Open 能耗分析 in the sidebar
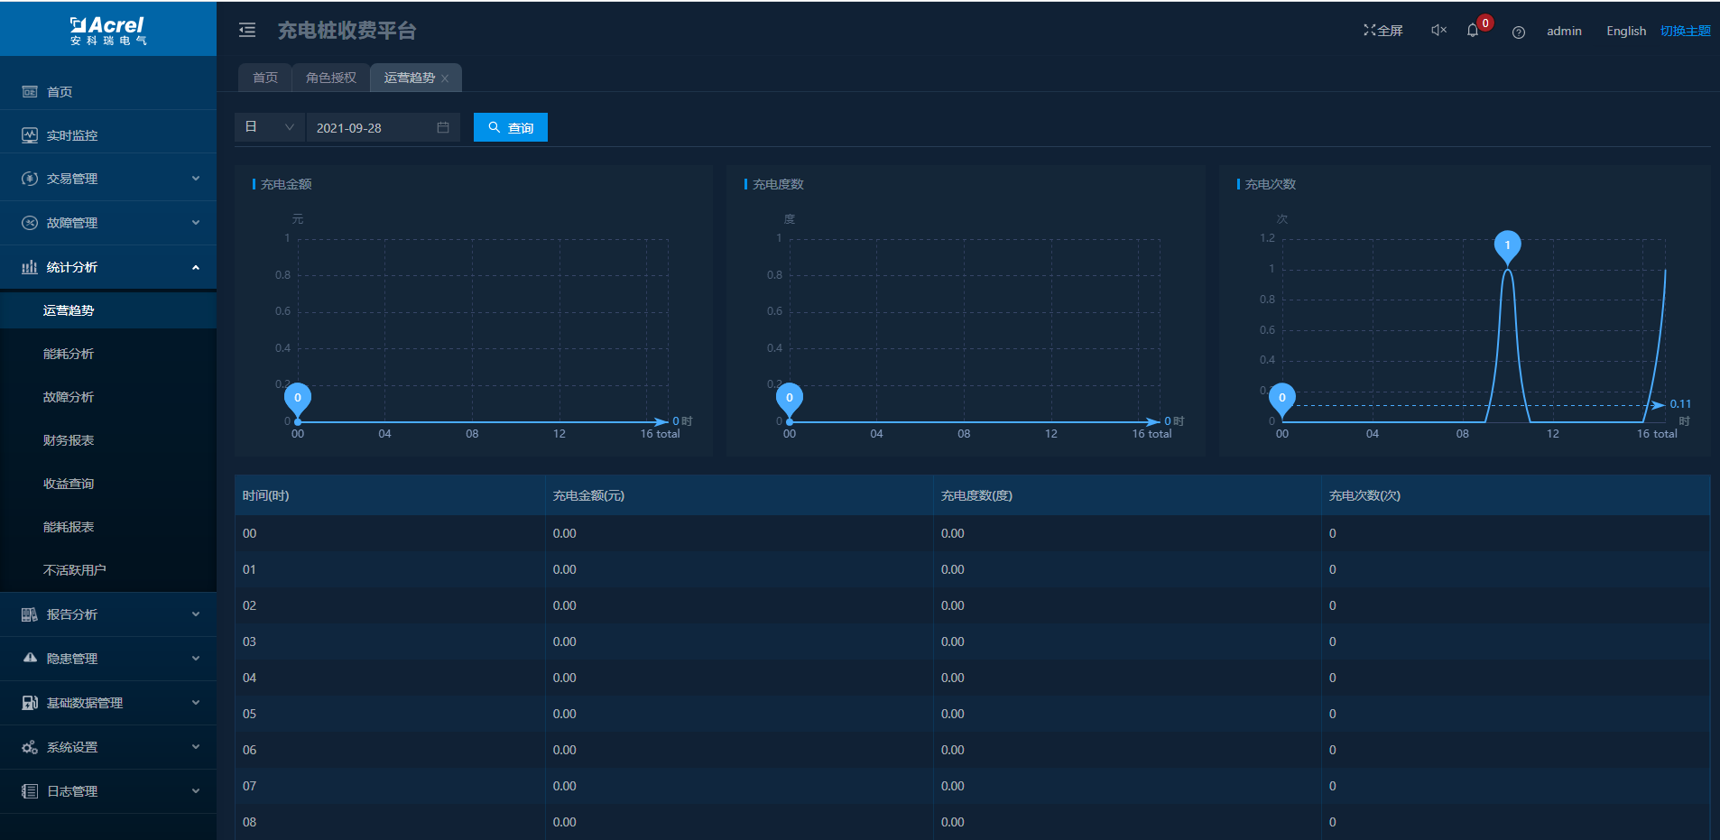This screenshot has height=840, width=1720. point(69,354)
